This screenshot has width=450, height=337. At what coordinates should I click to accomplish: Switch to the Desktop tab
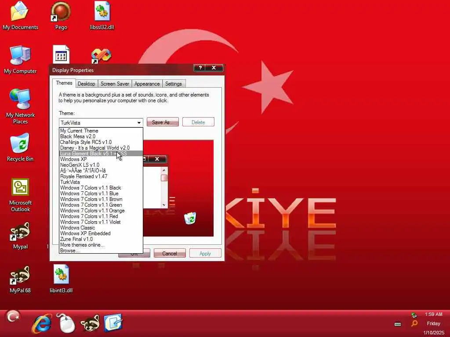click(87, 84)
